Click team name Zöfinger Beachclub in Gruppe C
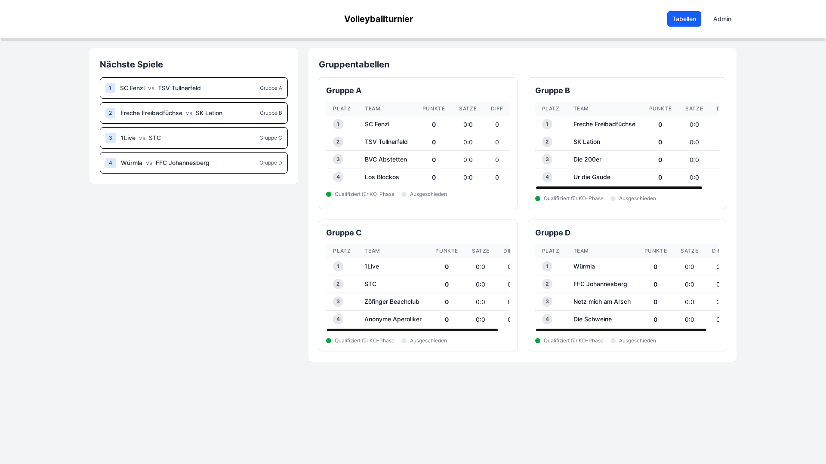The height and width of the screenshot is (464, 826). (x=392, y=302)
